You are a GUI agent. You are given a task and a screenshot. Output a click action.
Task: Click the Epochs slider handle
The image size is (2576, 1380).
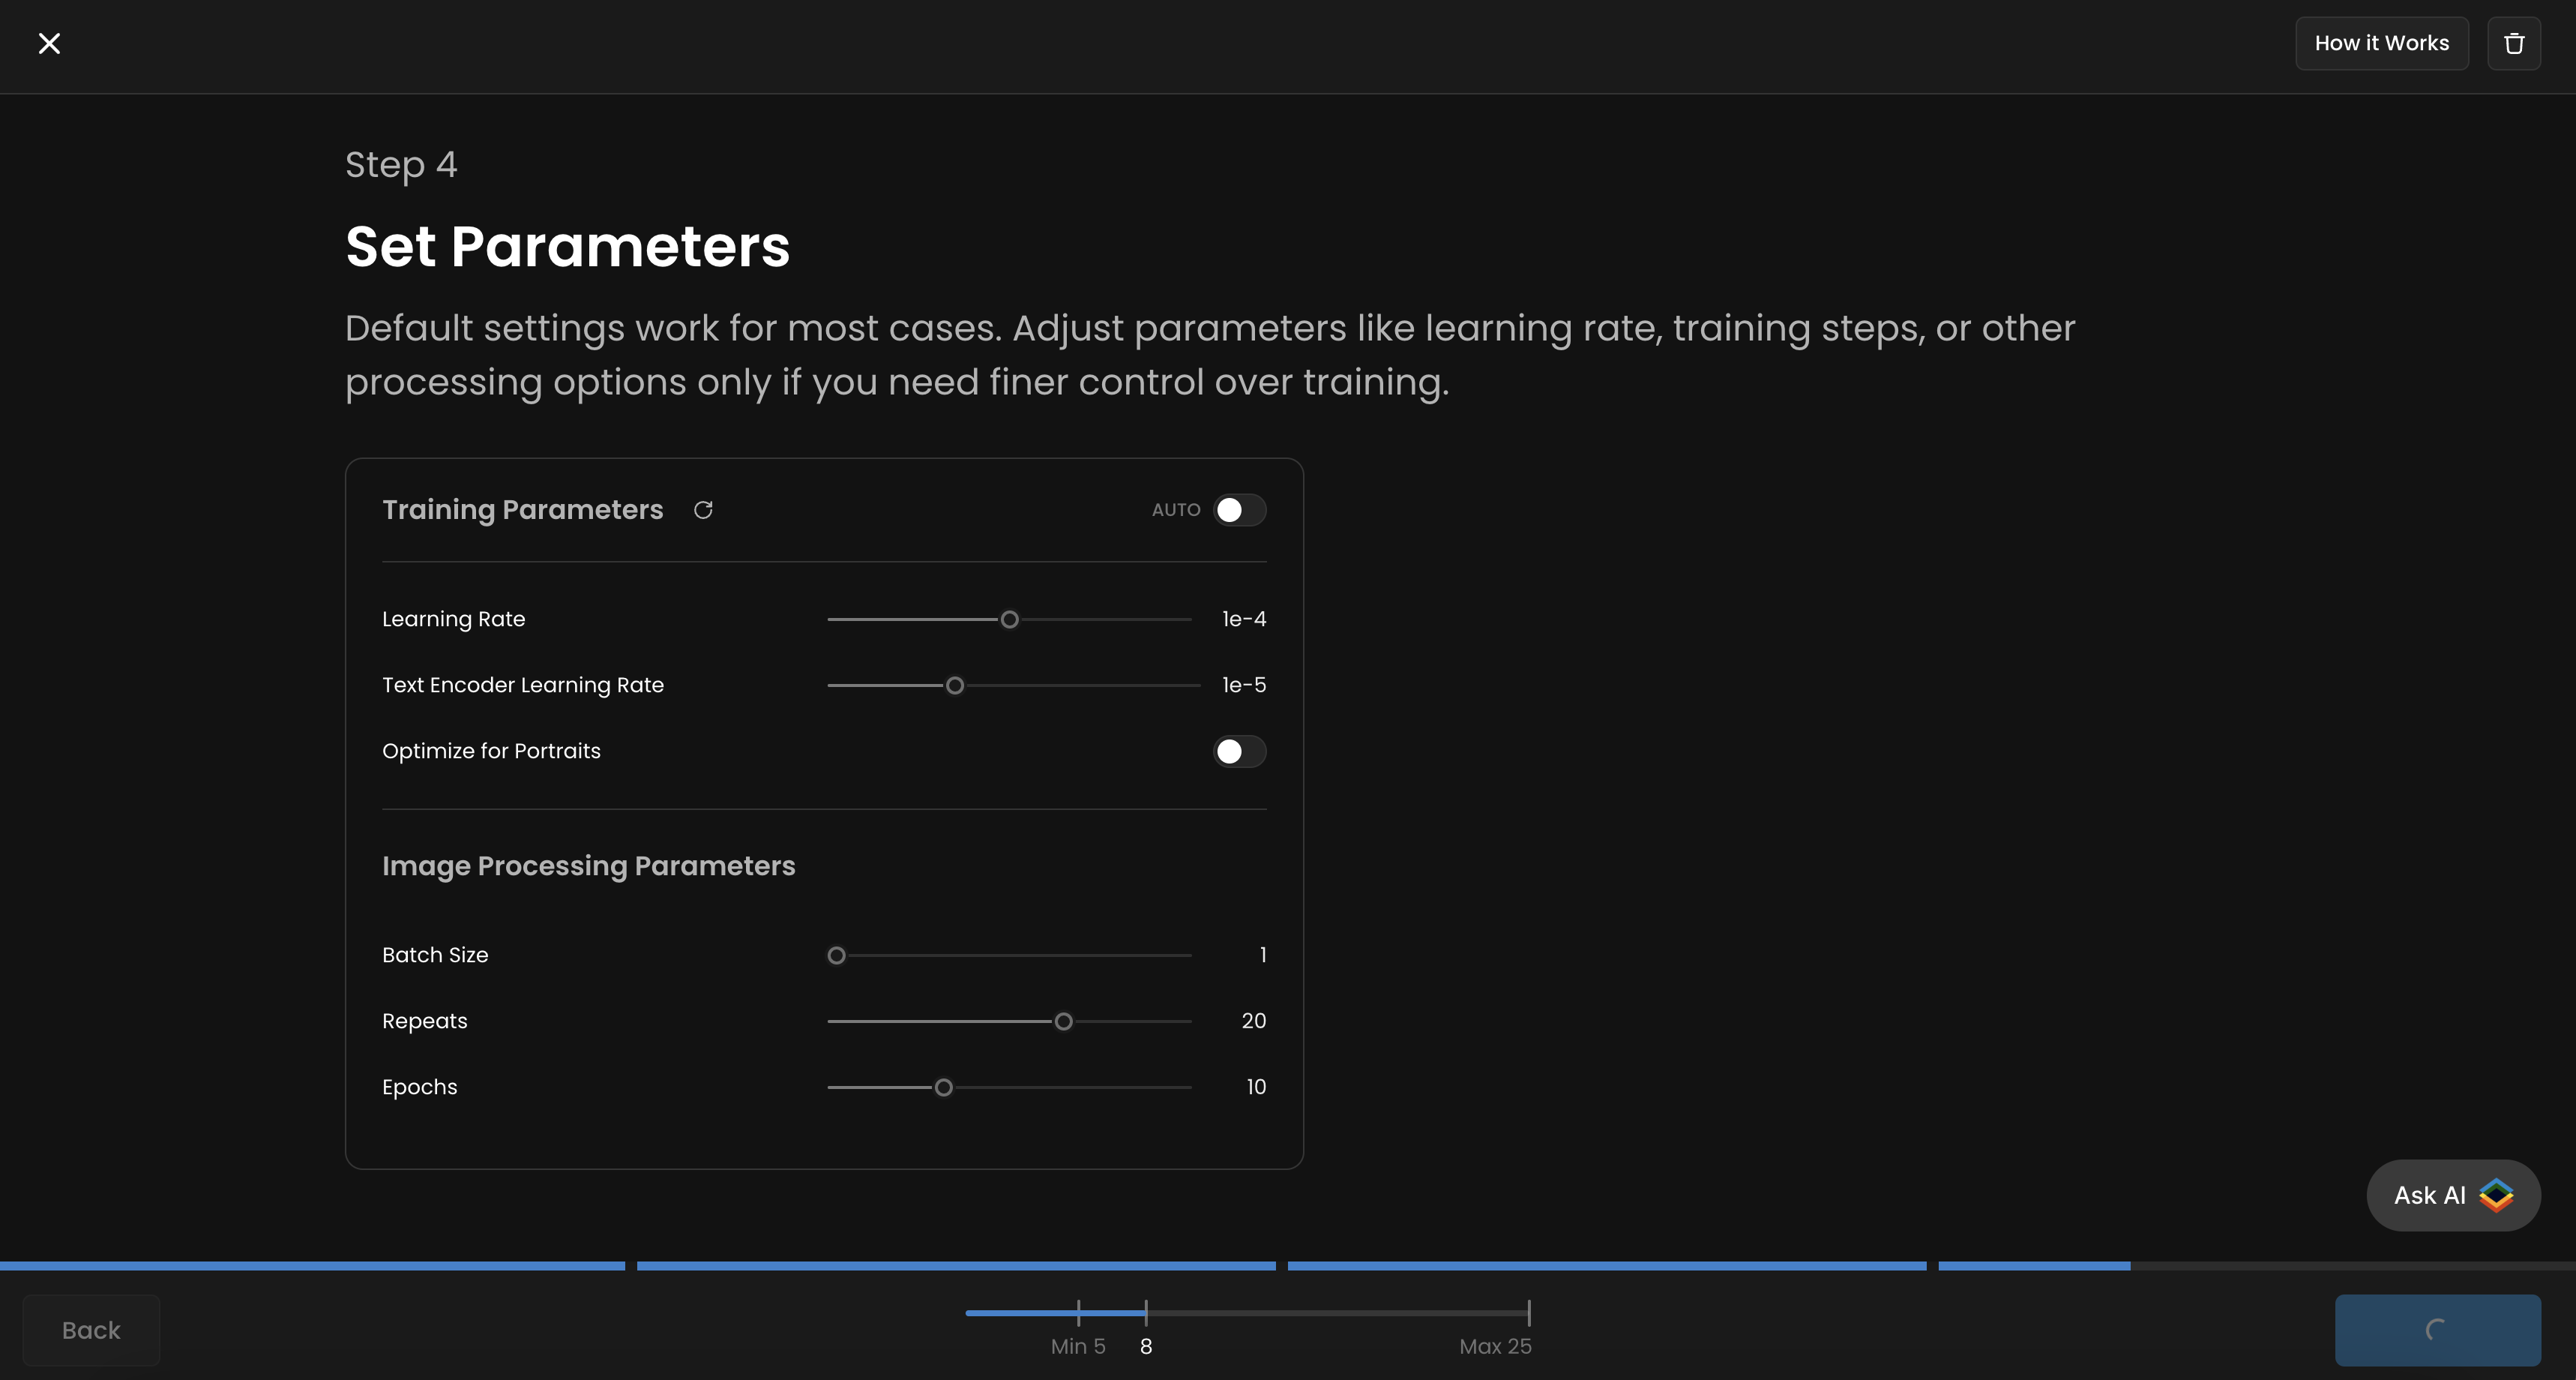pos(943,1087)
